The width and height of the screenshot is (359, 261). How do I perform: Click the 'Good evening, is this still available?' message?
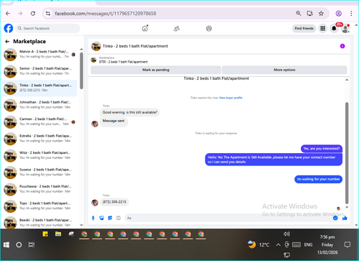[130, 112]
